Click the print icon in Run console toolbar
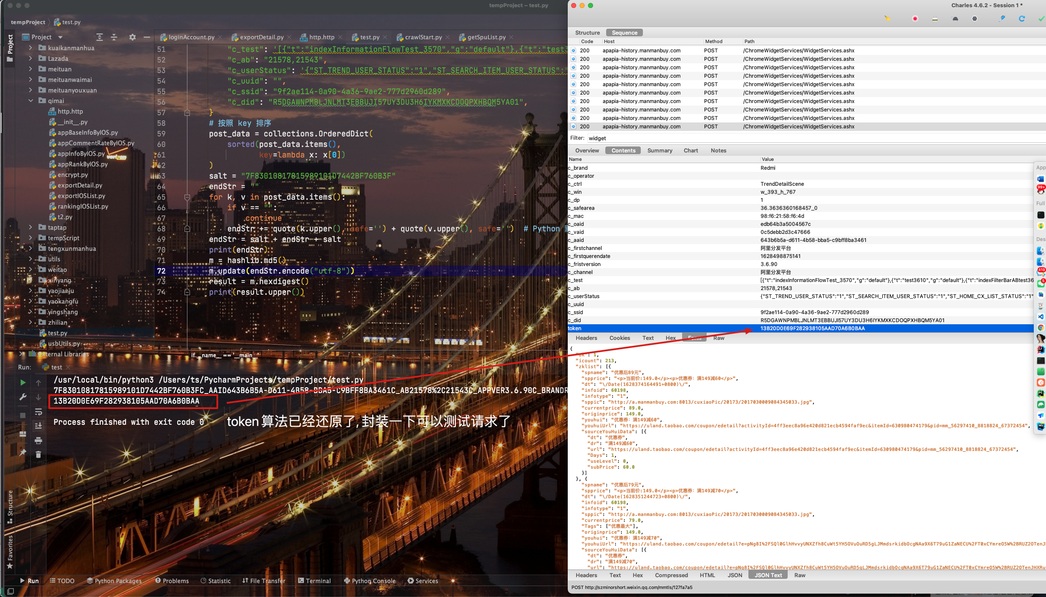Screen dimensions: 1046x597 38,440
